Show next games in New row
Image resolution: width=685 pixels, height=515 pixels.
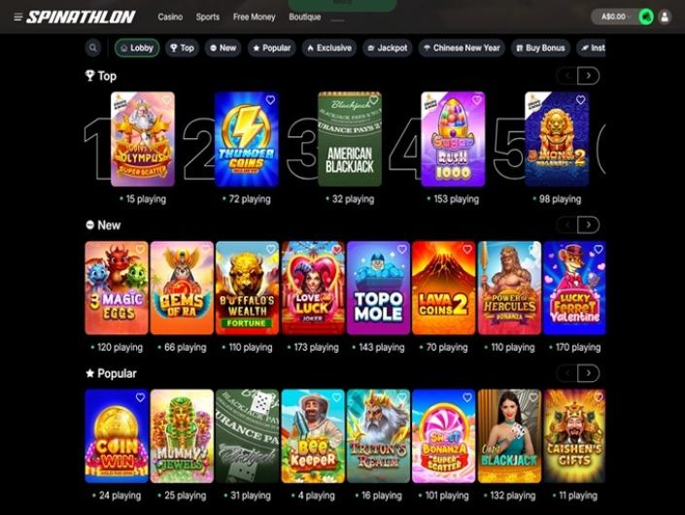(589, 225)
